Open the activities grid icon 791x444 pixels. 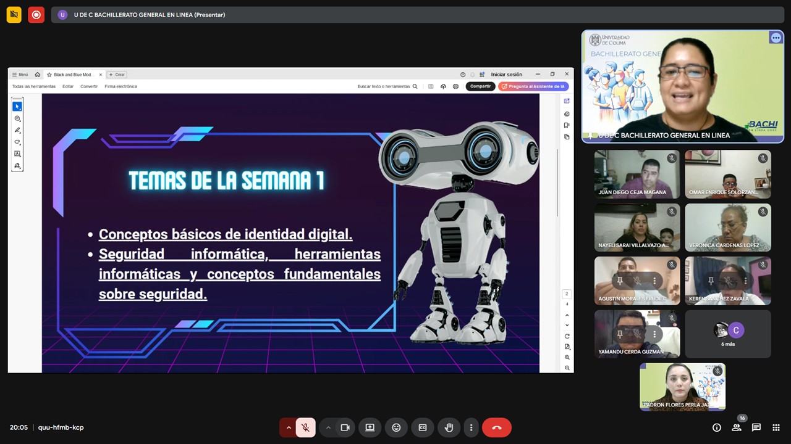[x=776, y=427]
